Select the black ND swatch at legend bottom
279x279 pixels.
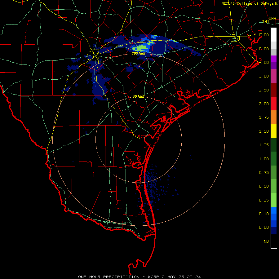pos(274,241)
